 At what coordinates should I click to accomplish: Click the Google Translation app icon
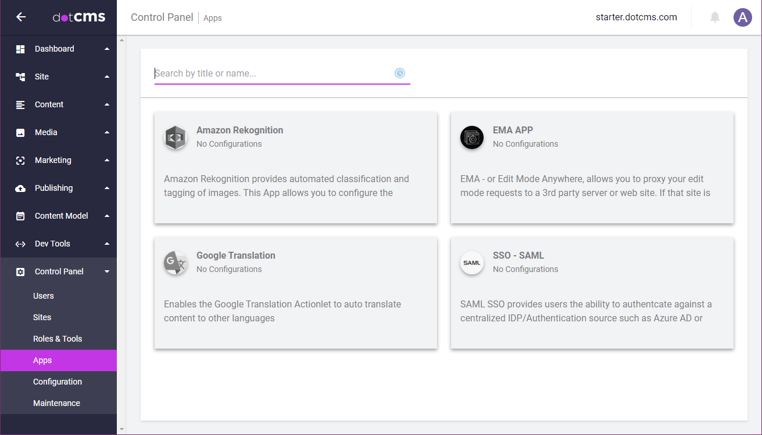tap(176, 263)
